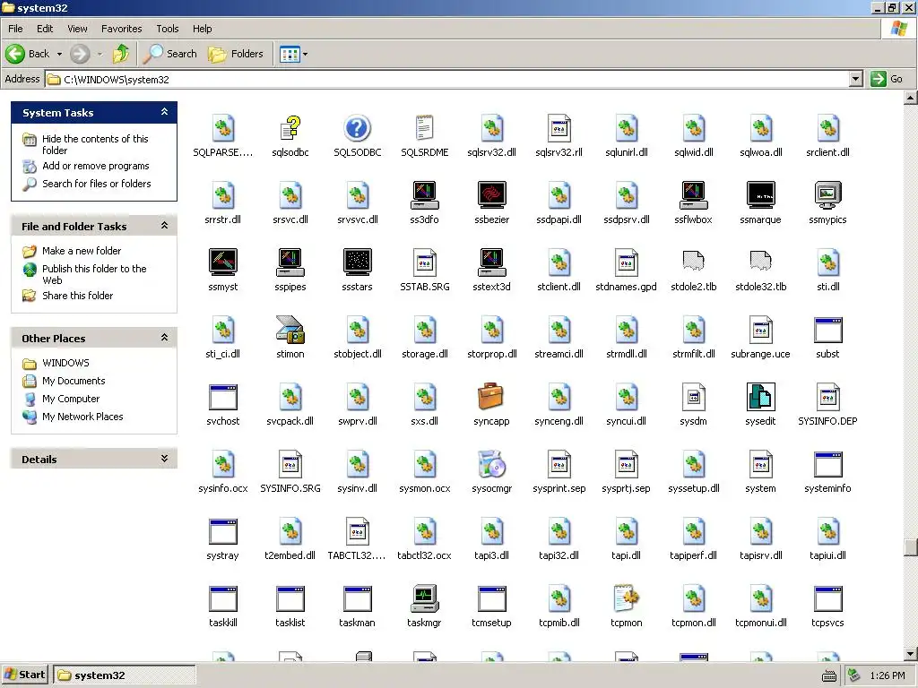Select the ss3dfo screensaver icon
The height and width of the screenshot is (688, 918).
(424, 194)
